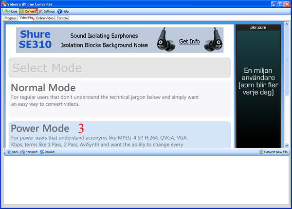Viewport: 292px width, 209px height.
Task: Close the Videora iPhone Converter window
Action: [x=287, y=4]
